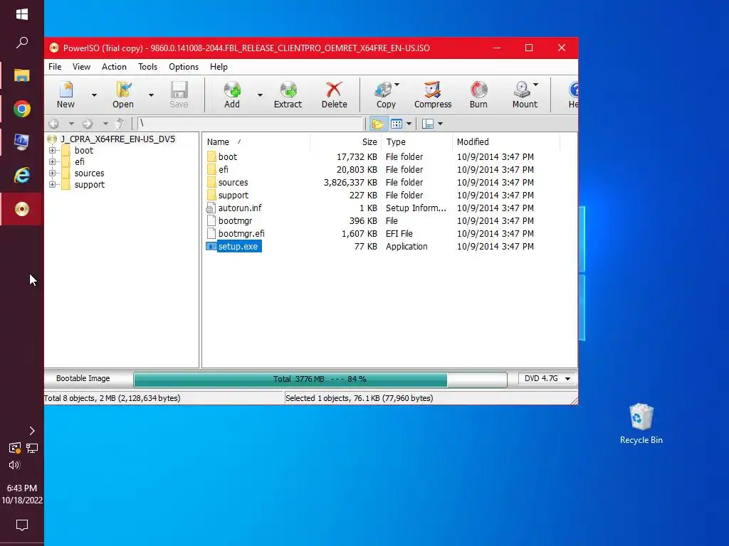Click the Delete toolbar icon
The image size is (729, 546).
pos(335,95)
